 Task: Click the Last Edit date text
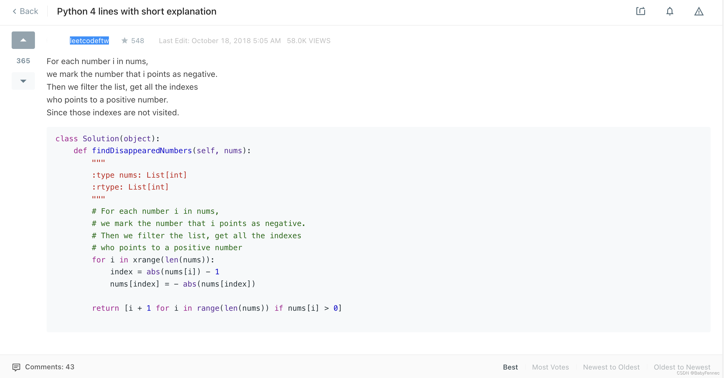coord(220,41)
